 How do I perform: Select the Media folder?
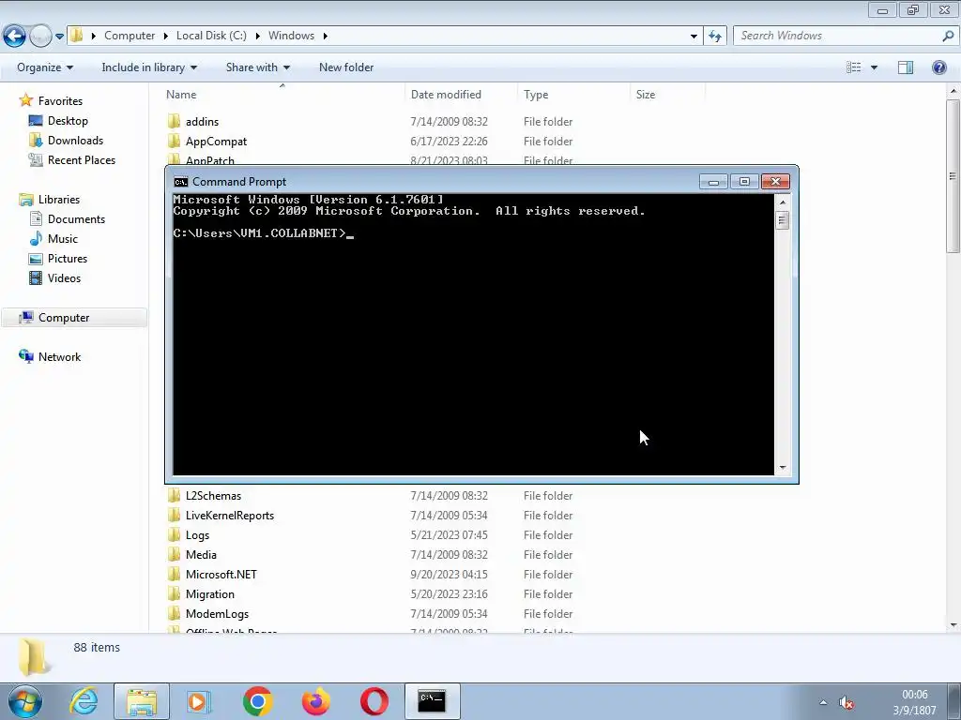tap(201, 555)
